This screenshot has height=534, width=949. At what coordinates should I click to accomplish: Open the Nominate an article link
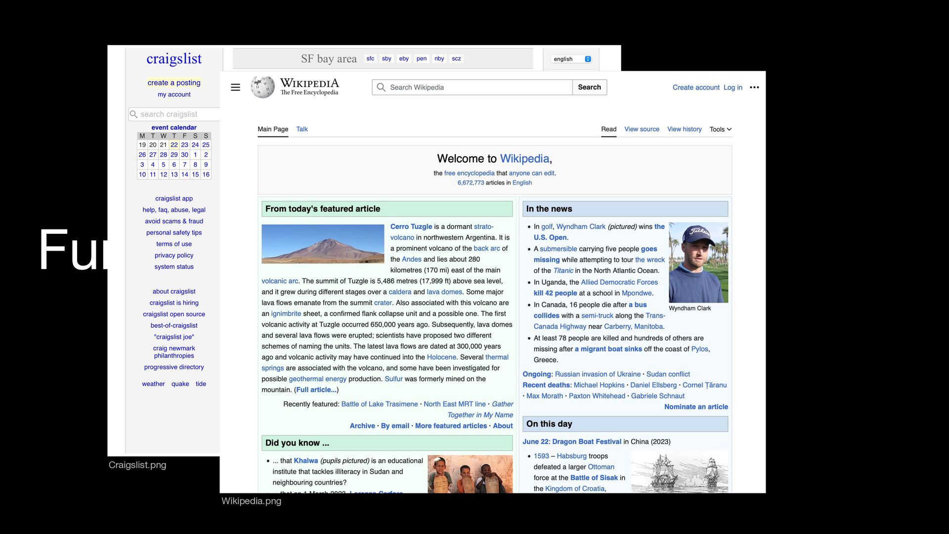(x=696, y=407)
